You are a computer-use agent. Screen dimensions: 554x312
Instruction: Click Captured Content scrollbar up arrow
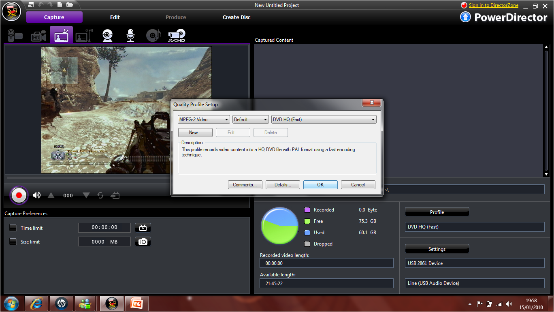(x=546, y=47)
